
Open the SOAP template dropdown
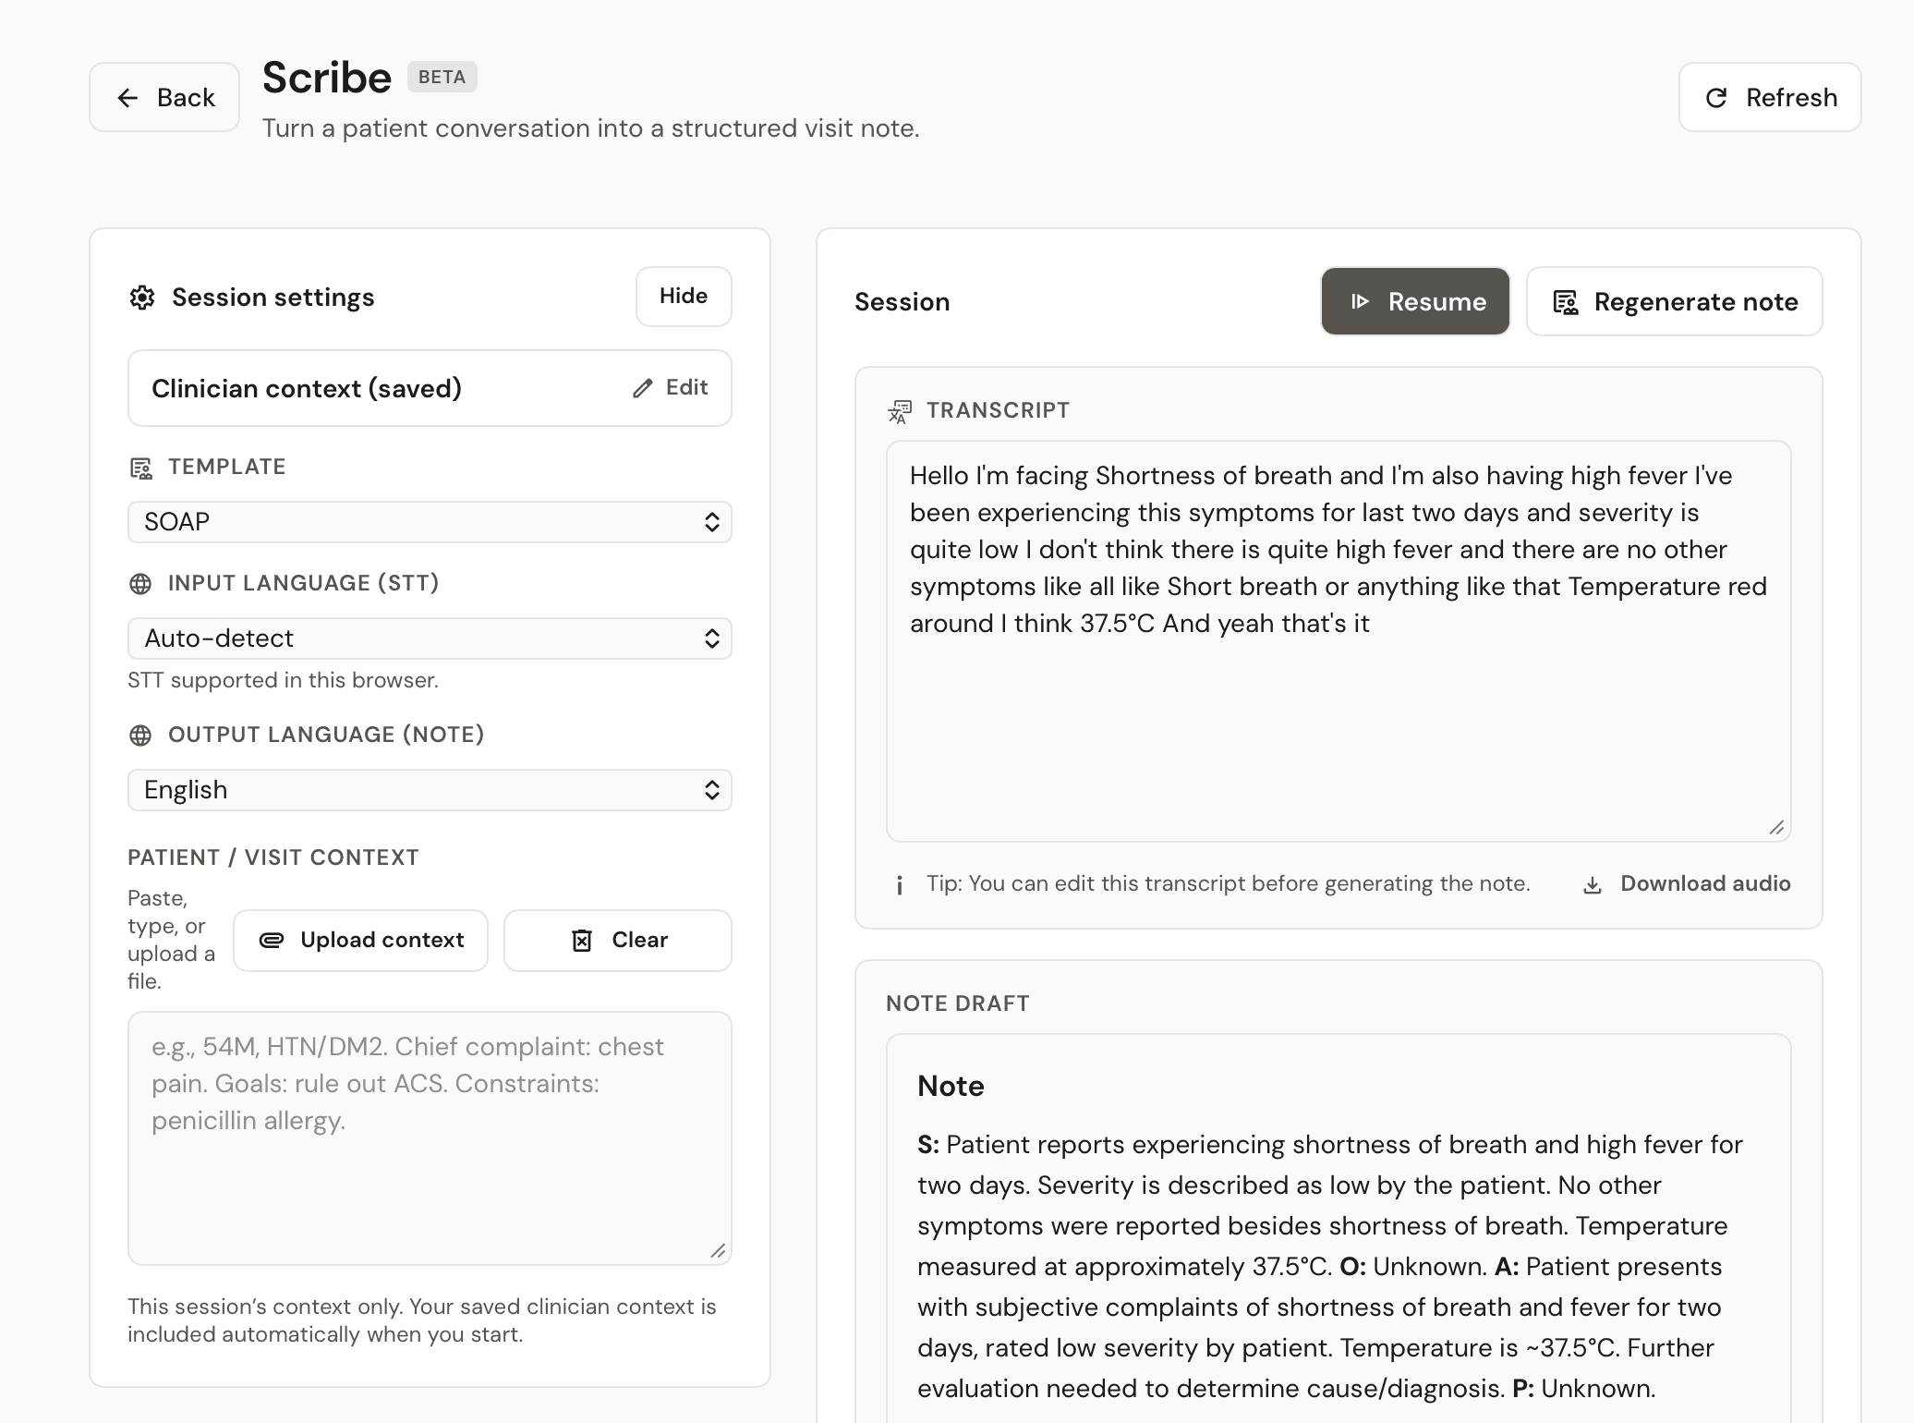pos(430,521)
